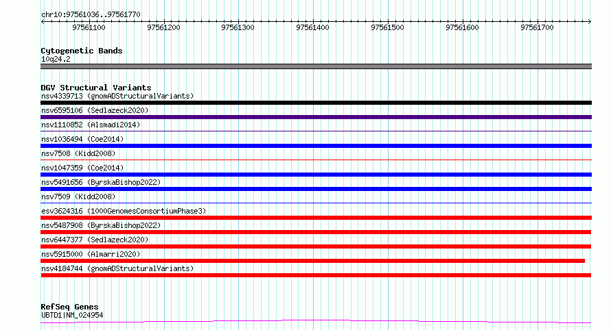
Task: Click the thin purple line for nsv1110852
Action: pos(316,131)
